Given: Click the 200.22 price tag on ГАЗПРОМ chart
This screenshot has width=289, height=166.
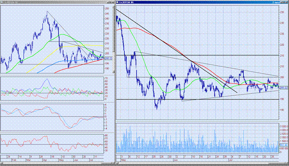Looking at the screenshot, I should tap(284, 88).
